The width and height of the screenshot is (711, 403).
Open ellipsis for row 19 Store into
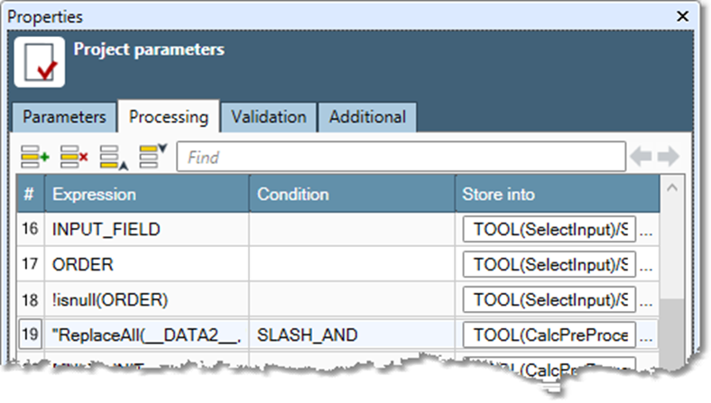[x=646, y=334]
